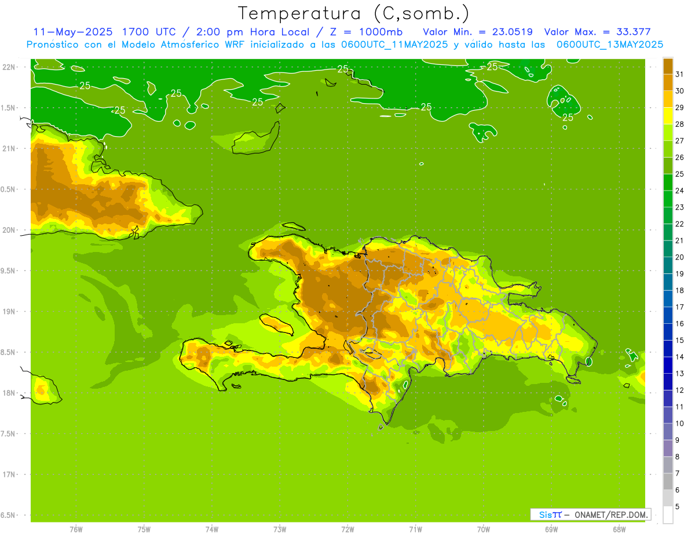Click the '70W' longitude label
695x537 pixels.
484,529
